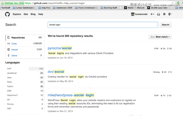This screenshot has height=116, width=183.
Task: Filter results by CSS language
Action: (25, 91)
